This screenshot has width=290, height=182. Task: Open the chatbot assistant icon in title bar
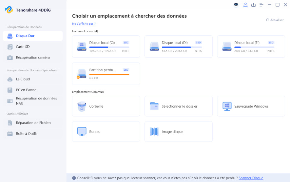coord(236,5)
